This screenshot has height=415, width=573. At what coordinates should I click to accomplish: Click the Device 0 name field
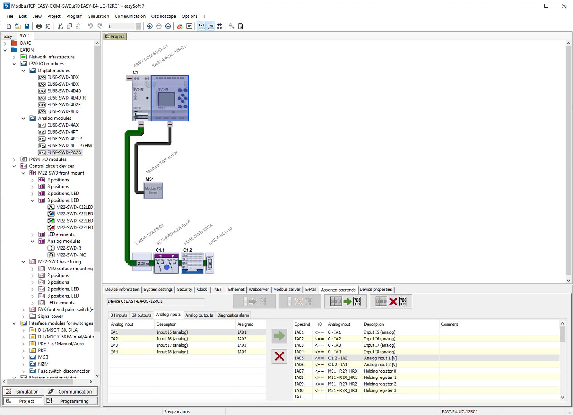click(156, 302)
